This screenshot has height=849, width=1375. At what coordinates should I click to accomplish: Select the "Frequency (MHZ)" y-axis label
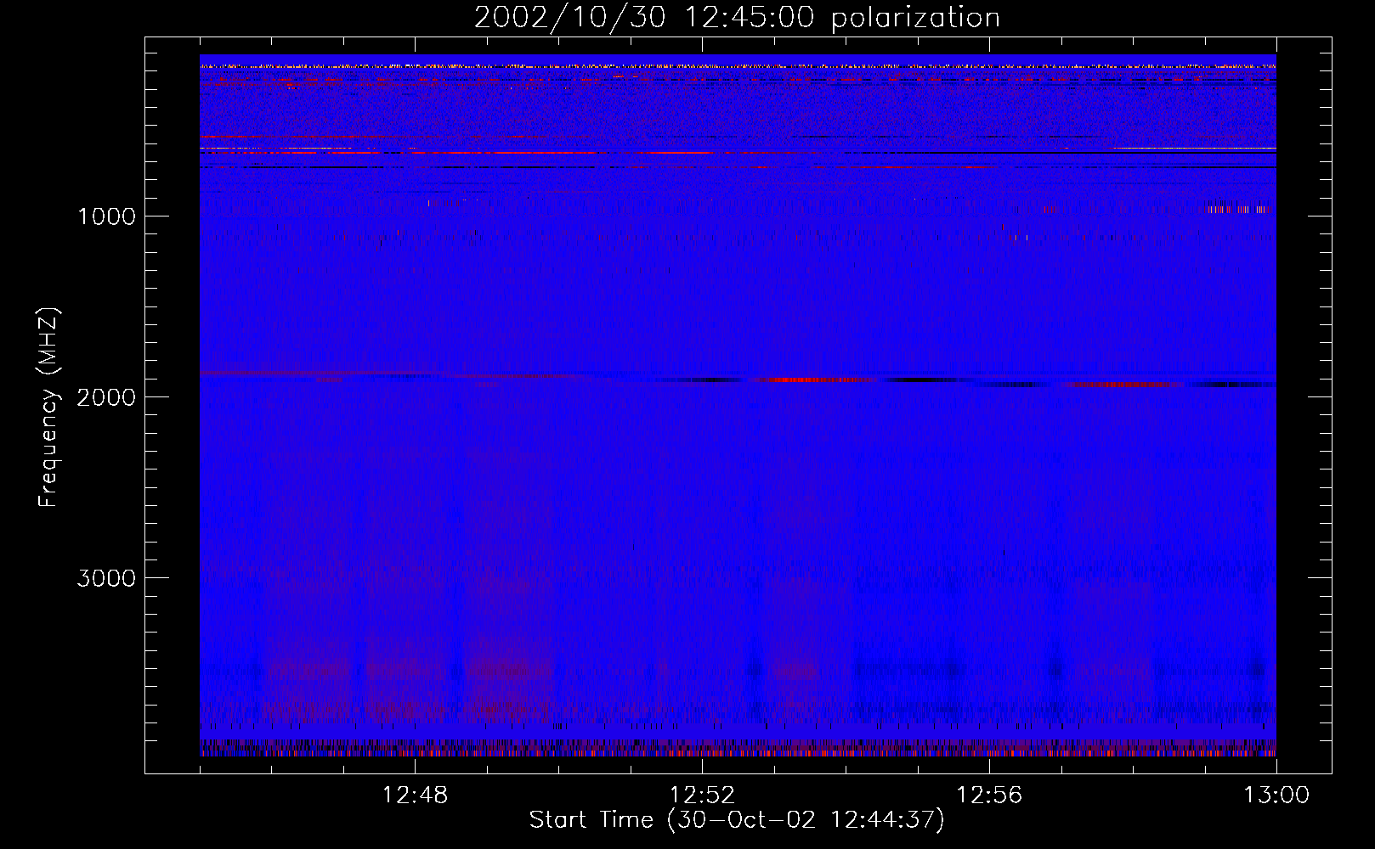(x=49, y=408)
